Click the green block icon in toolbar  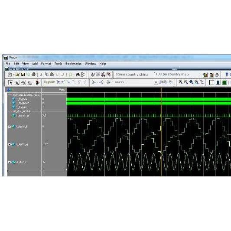click(224, 82)
